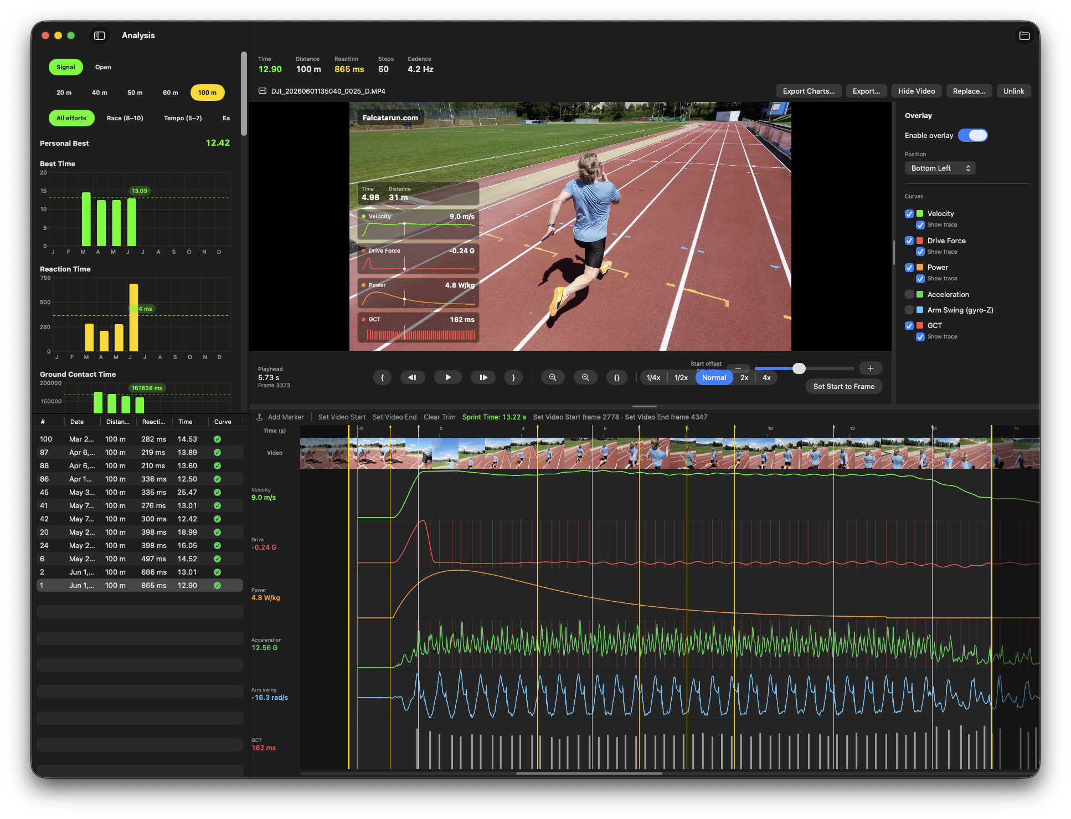Screen dimensions: 1071x819
Task: Click the curve check icon for effort 20
Action: tap(218, 532)
